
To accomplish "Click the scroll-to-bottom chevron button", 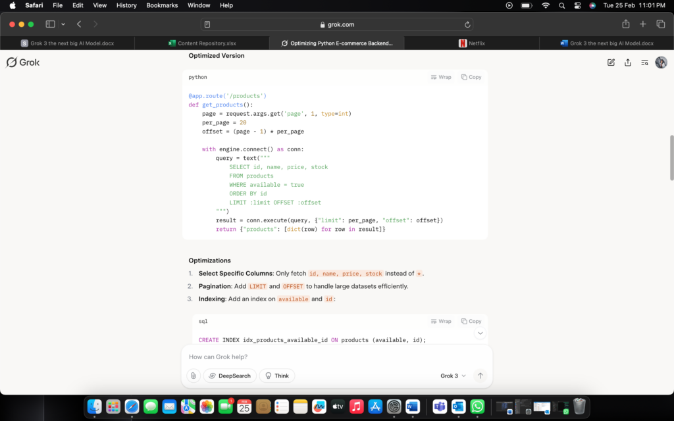I will [x=480, y=334].
